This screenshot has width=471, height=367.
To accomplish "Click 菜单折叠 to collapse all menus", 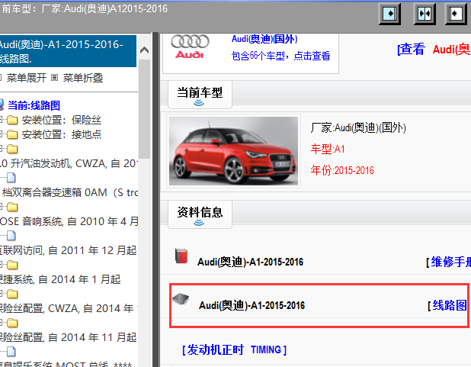I will [x=83, y=78].
